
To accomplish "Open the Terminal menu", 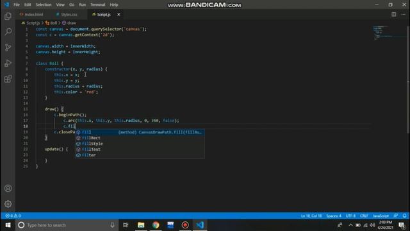I will (97, 4).
